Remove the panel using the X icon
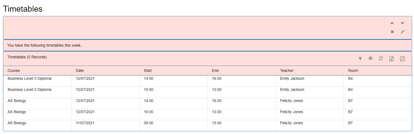 pyautogui.click(x=392, y=32)
